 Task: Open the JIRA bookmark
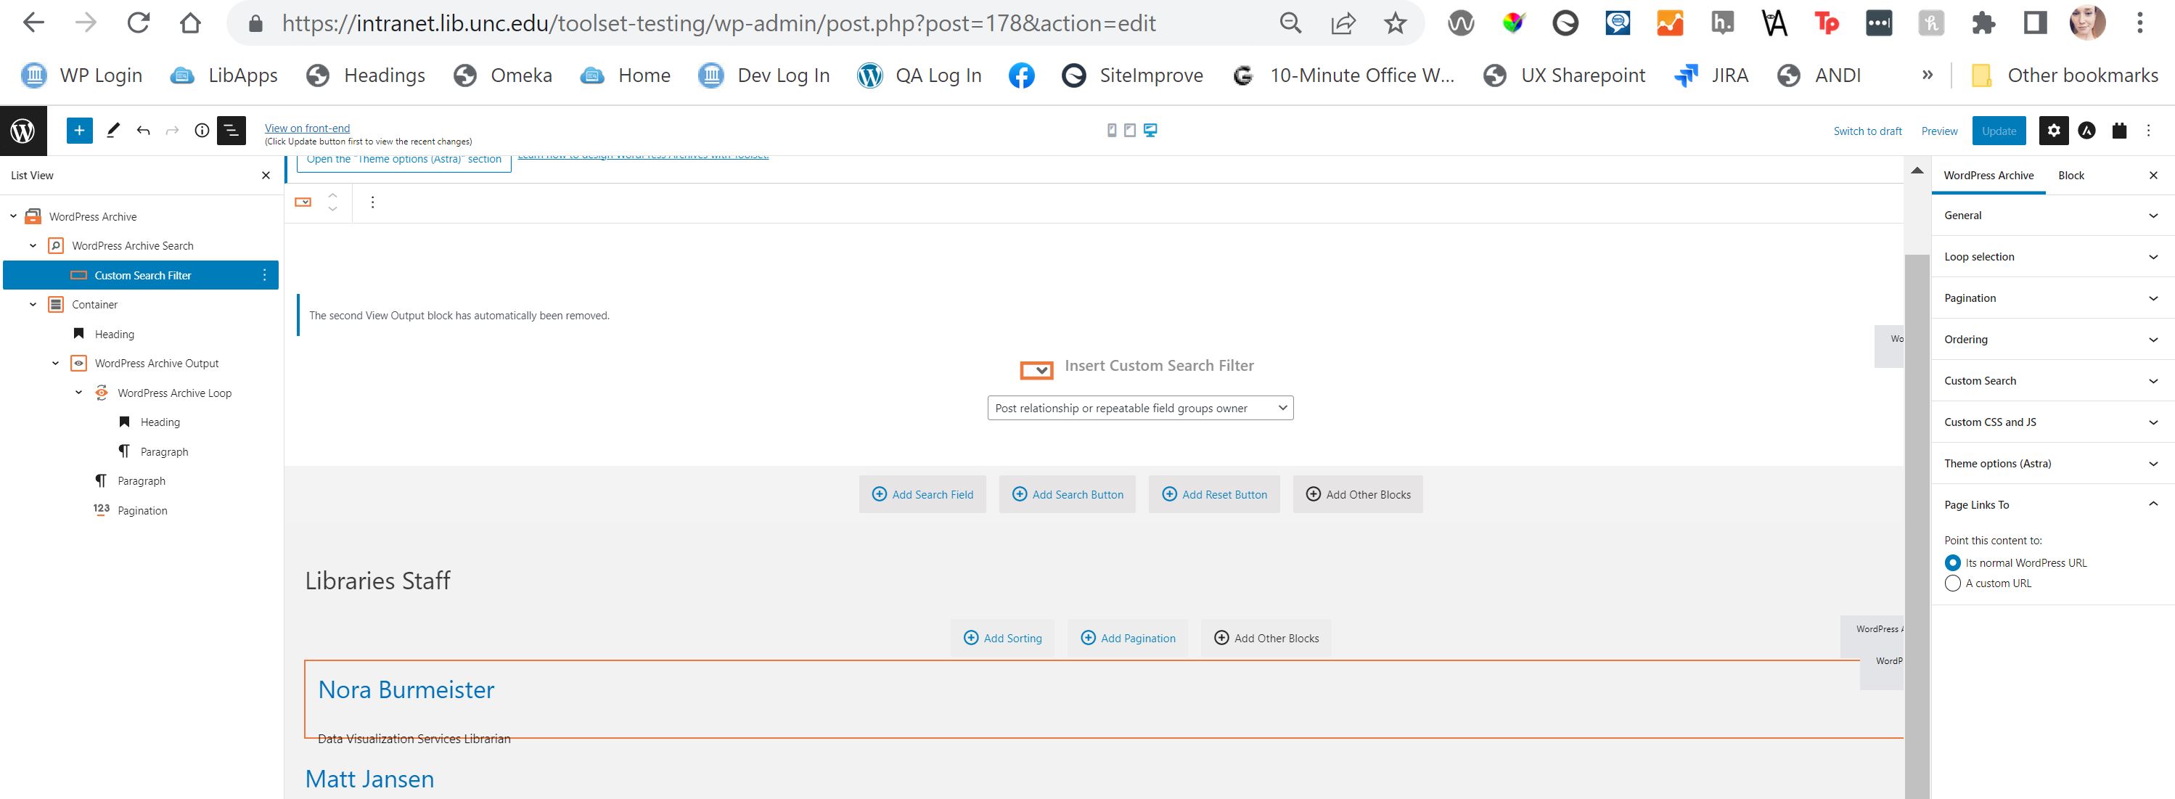point(1711,75)
